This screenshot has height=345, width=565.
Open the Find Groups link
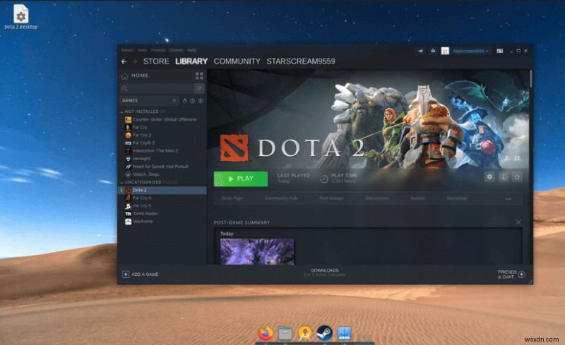[x=331, y=198]
